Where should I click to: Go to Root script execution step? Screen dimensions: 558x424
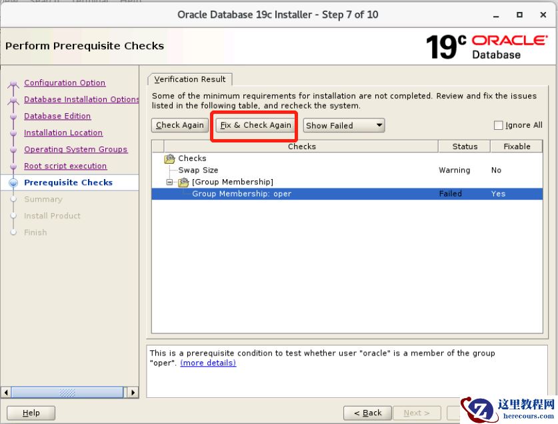coord(65,166)
